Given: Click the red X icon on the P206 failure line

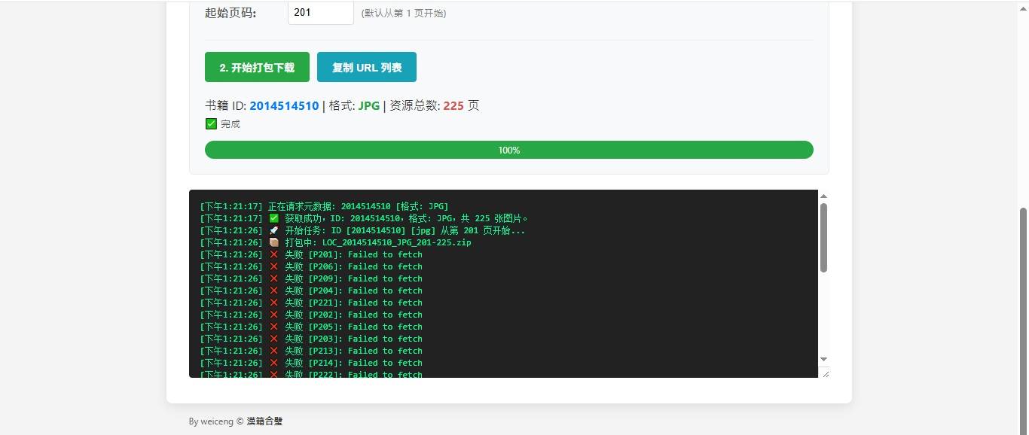Looking at the screenshot, I should point(273,266).
